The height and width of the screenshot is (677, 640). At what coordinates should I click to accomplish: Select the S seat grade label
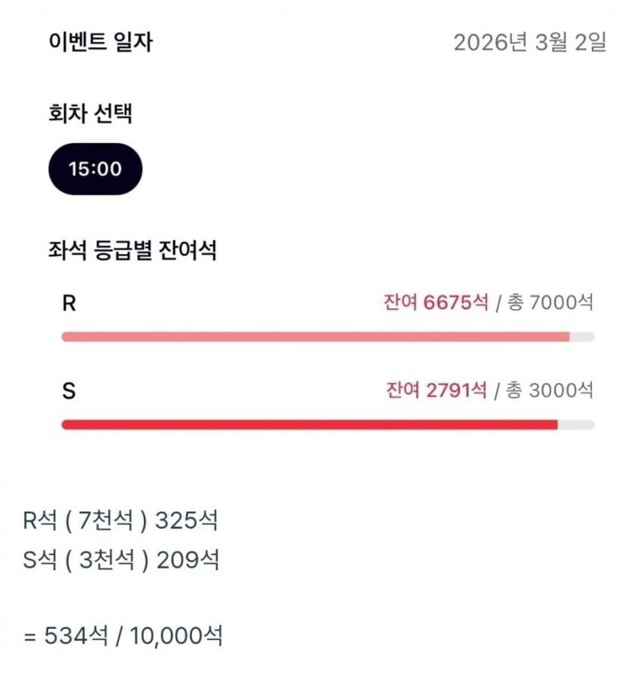coord(69,391)
